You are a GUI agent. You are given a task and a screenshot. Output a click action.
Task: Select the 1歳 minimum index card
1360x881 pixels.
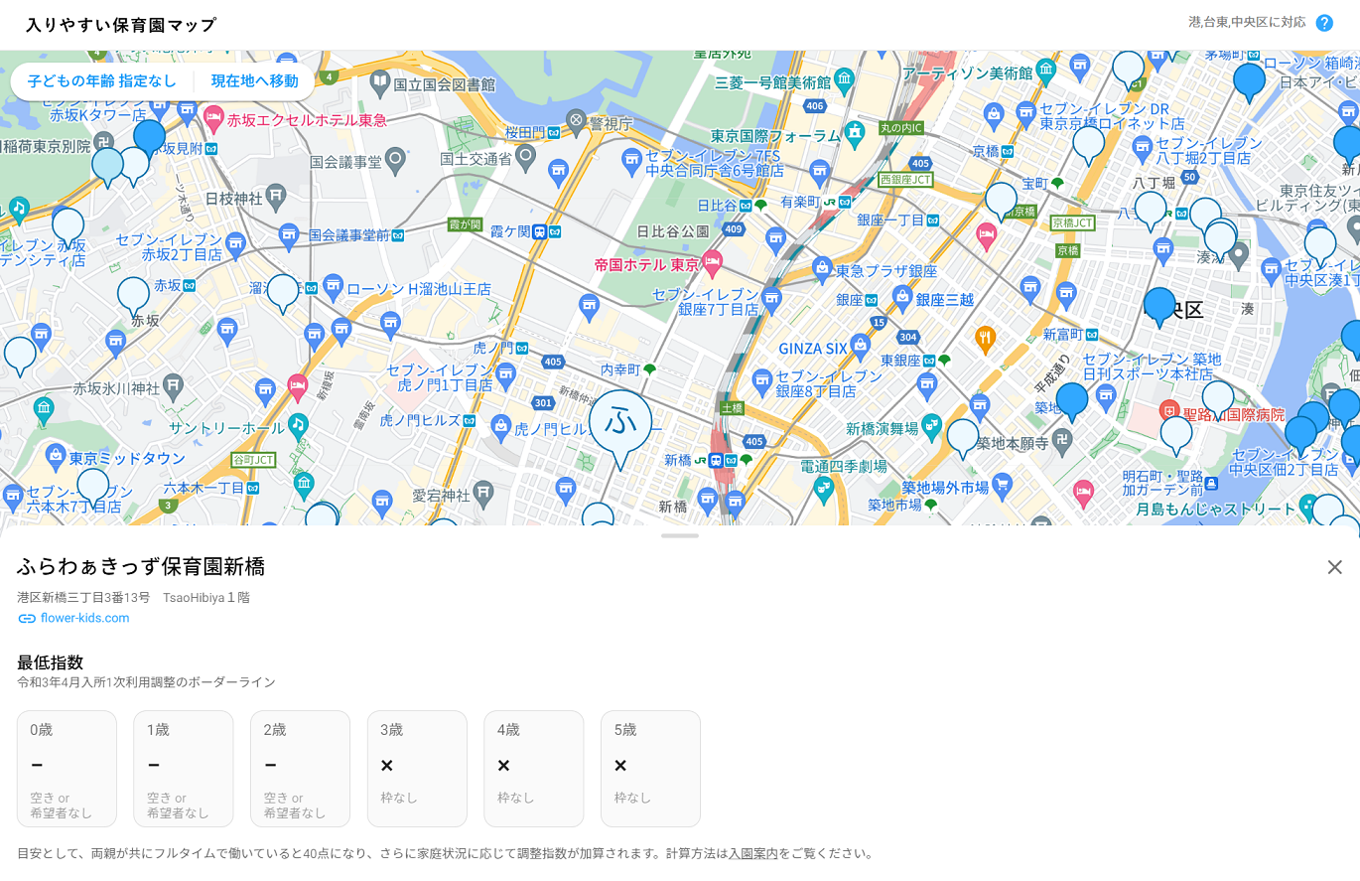184,769
